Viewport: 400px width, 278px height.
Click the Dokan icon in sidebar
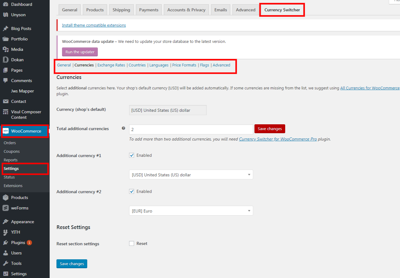click(6, 60)
